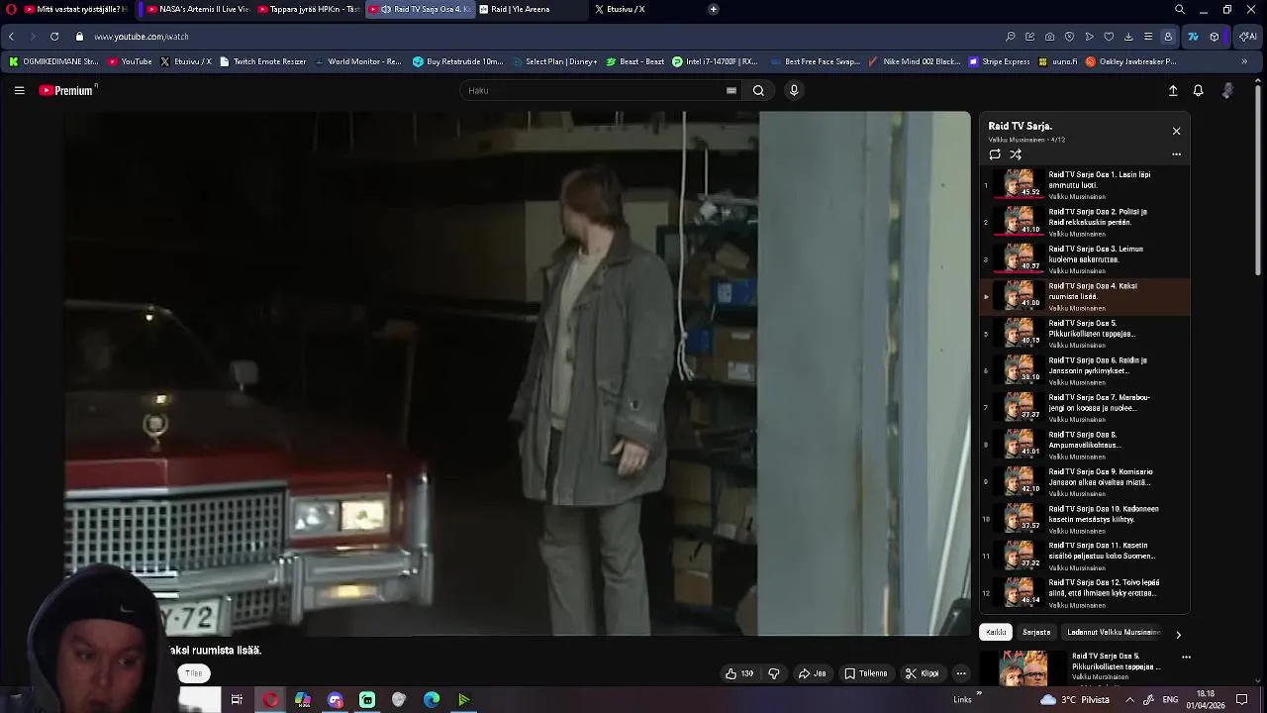Play Raid TV Sarja Osa 1 in playlist
Screen dimensions: 1267x713
click(1085, 184)
